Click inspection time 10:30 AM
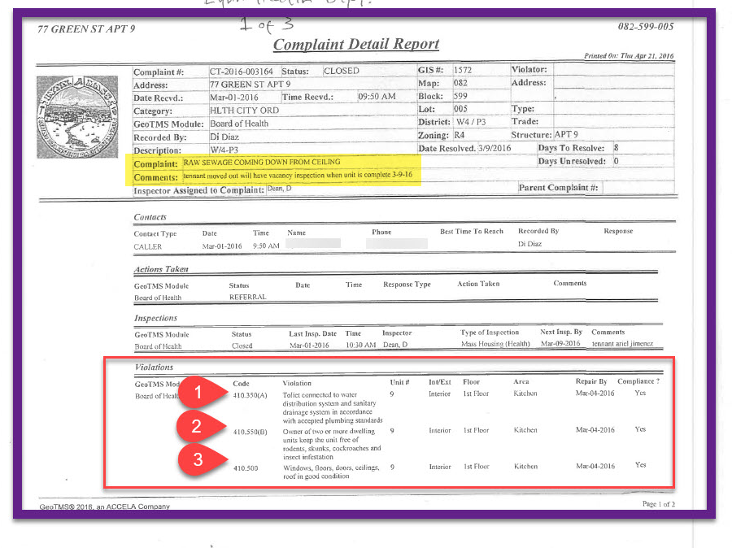732x548 pixels. (x=360, y=345)
